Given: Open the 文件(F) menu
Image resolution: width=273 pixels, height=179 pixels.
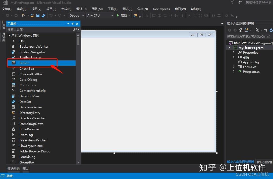Looking at the screenshot, I should point(7,9).
